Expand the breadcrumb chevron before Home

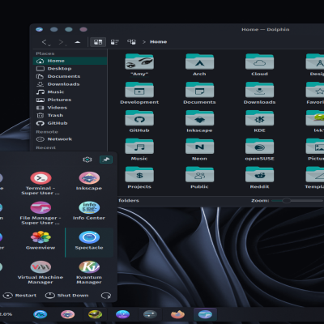pyautogui.click(x=144, y=42)
